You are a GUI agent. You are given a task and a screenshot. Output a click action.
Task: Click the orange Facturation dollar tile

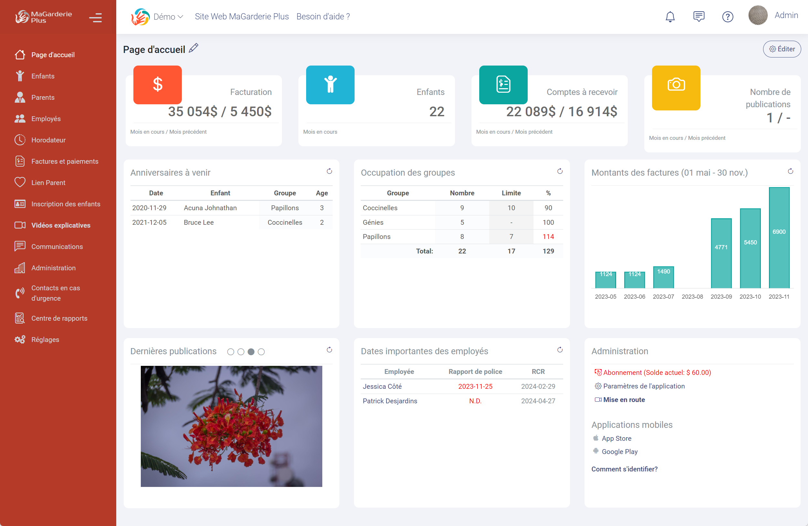[158, 85]
